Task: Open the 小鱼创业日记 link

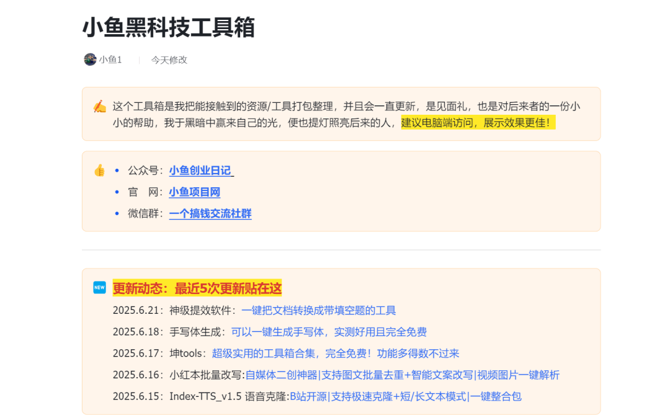Action: point(200,171)
